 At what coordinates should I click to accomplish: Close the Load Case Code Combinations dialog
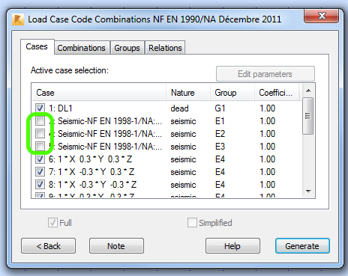[x=322, y=16]
